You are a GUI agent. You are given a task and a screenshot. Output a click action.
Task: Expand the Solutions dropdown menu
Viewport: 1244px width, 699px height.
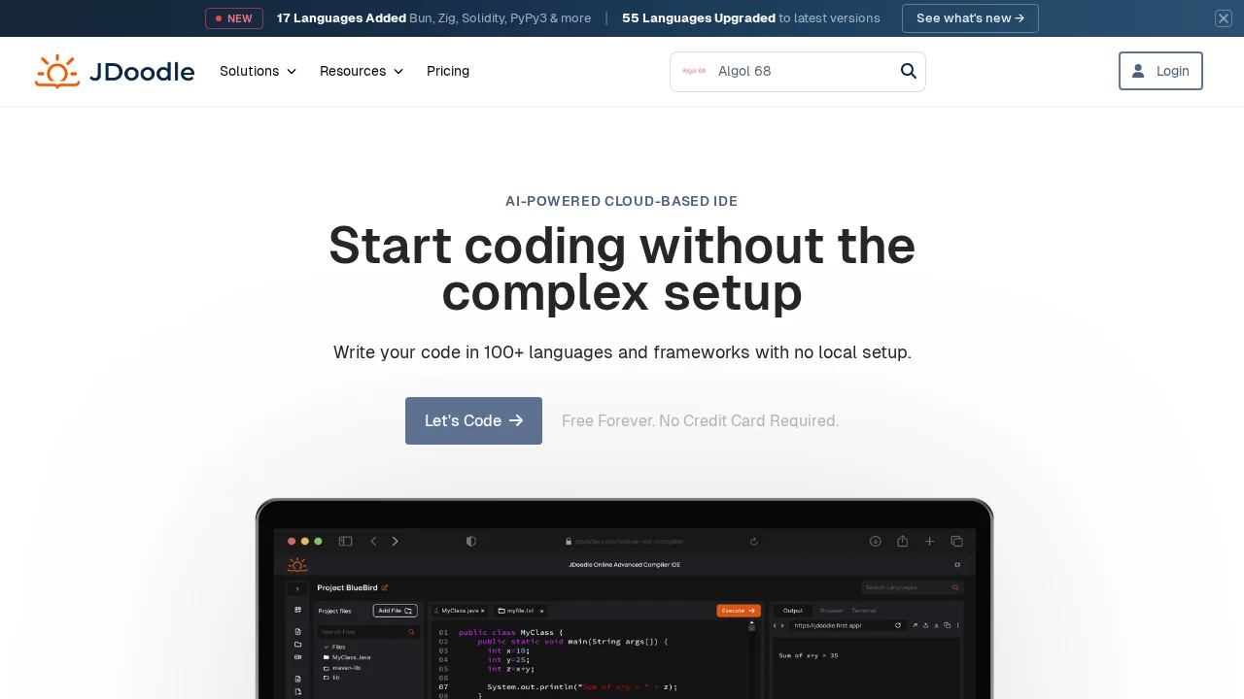[x=258, y=71]
